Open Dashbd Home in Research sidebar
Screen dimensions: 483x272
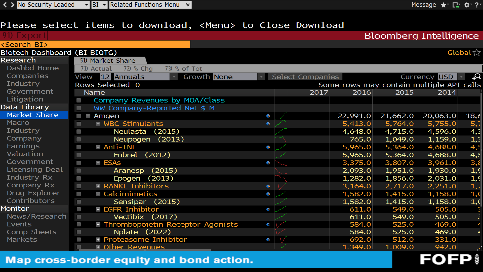point(33,68)
